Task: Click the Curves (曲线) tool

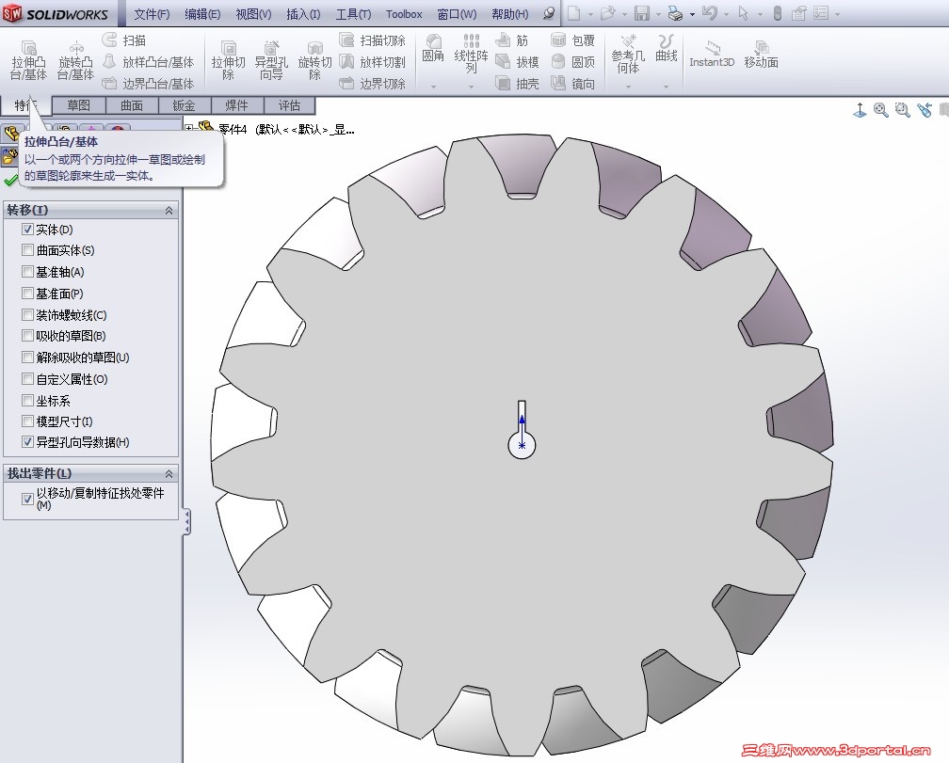Action: coord(666,48)
